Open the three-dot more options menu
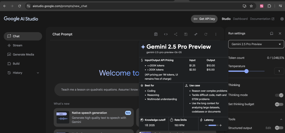 pos(216,34)
